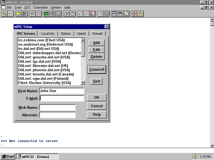Click the Tile windows toolbar icon

[114, 14]
